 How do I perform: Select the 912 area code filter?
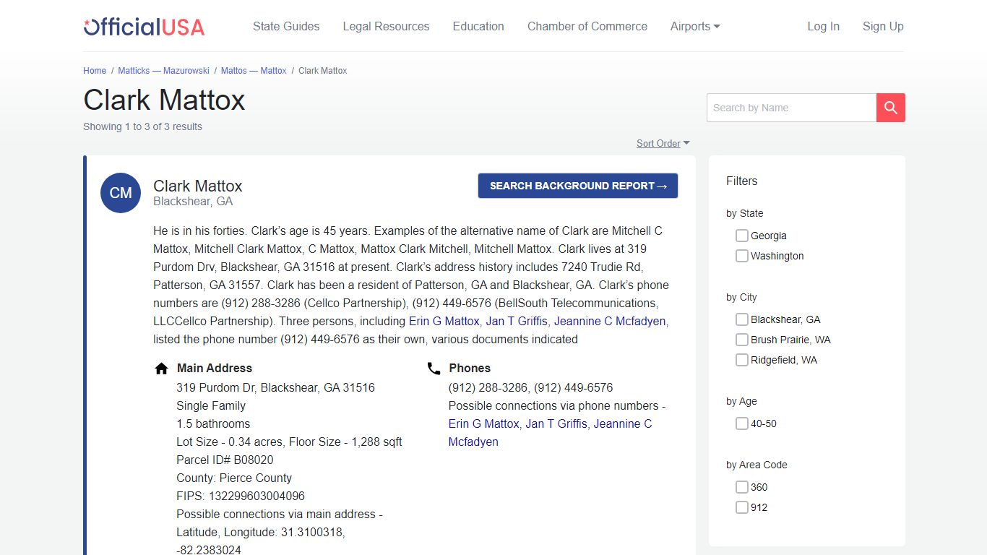742,507
